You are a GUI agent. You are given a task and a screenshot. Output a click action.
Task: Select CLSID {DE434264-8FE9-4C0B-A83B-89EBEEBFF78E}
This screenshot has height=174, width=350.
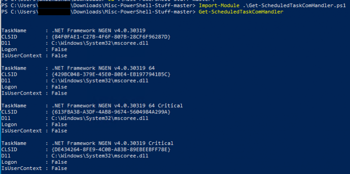point(111,149)
